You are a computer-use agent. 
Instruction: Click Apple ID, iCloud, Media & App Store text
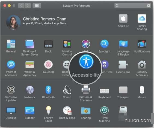tap(45, 23)
